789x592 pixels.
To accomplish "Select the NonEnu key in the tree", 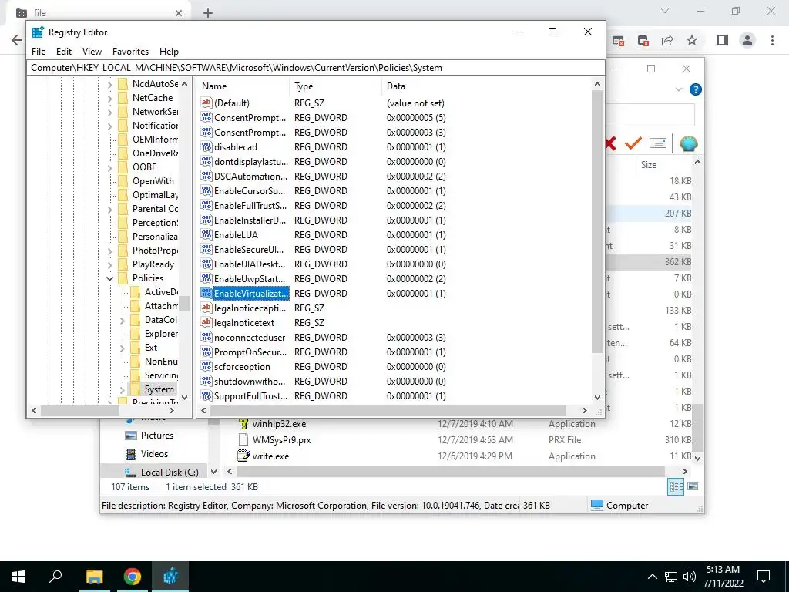I will click(x=161, y=362).
